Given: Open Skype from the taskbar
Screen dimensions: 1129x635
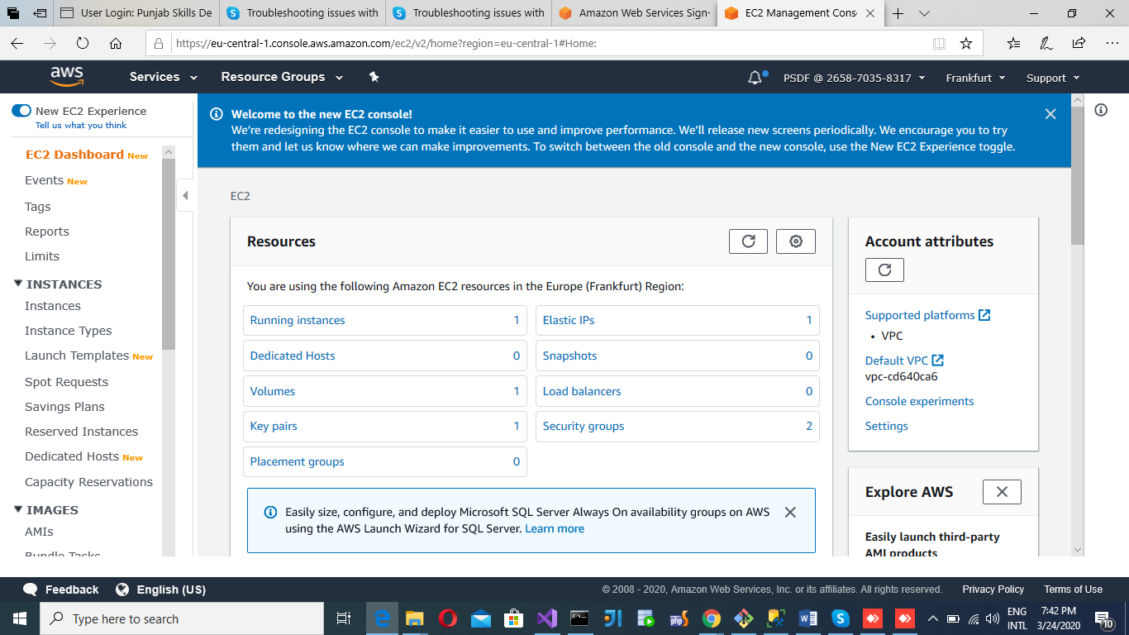Looking at the screenshot, I should pos(841,618).
